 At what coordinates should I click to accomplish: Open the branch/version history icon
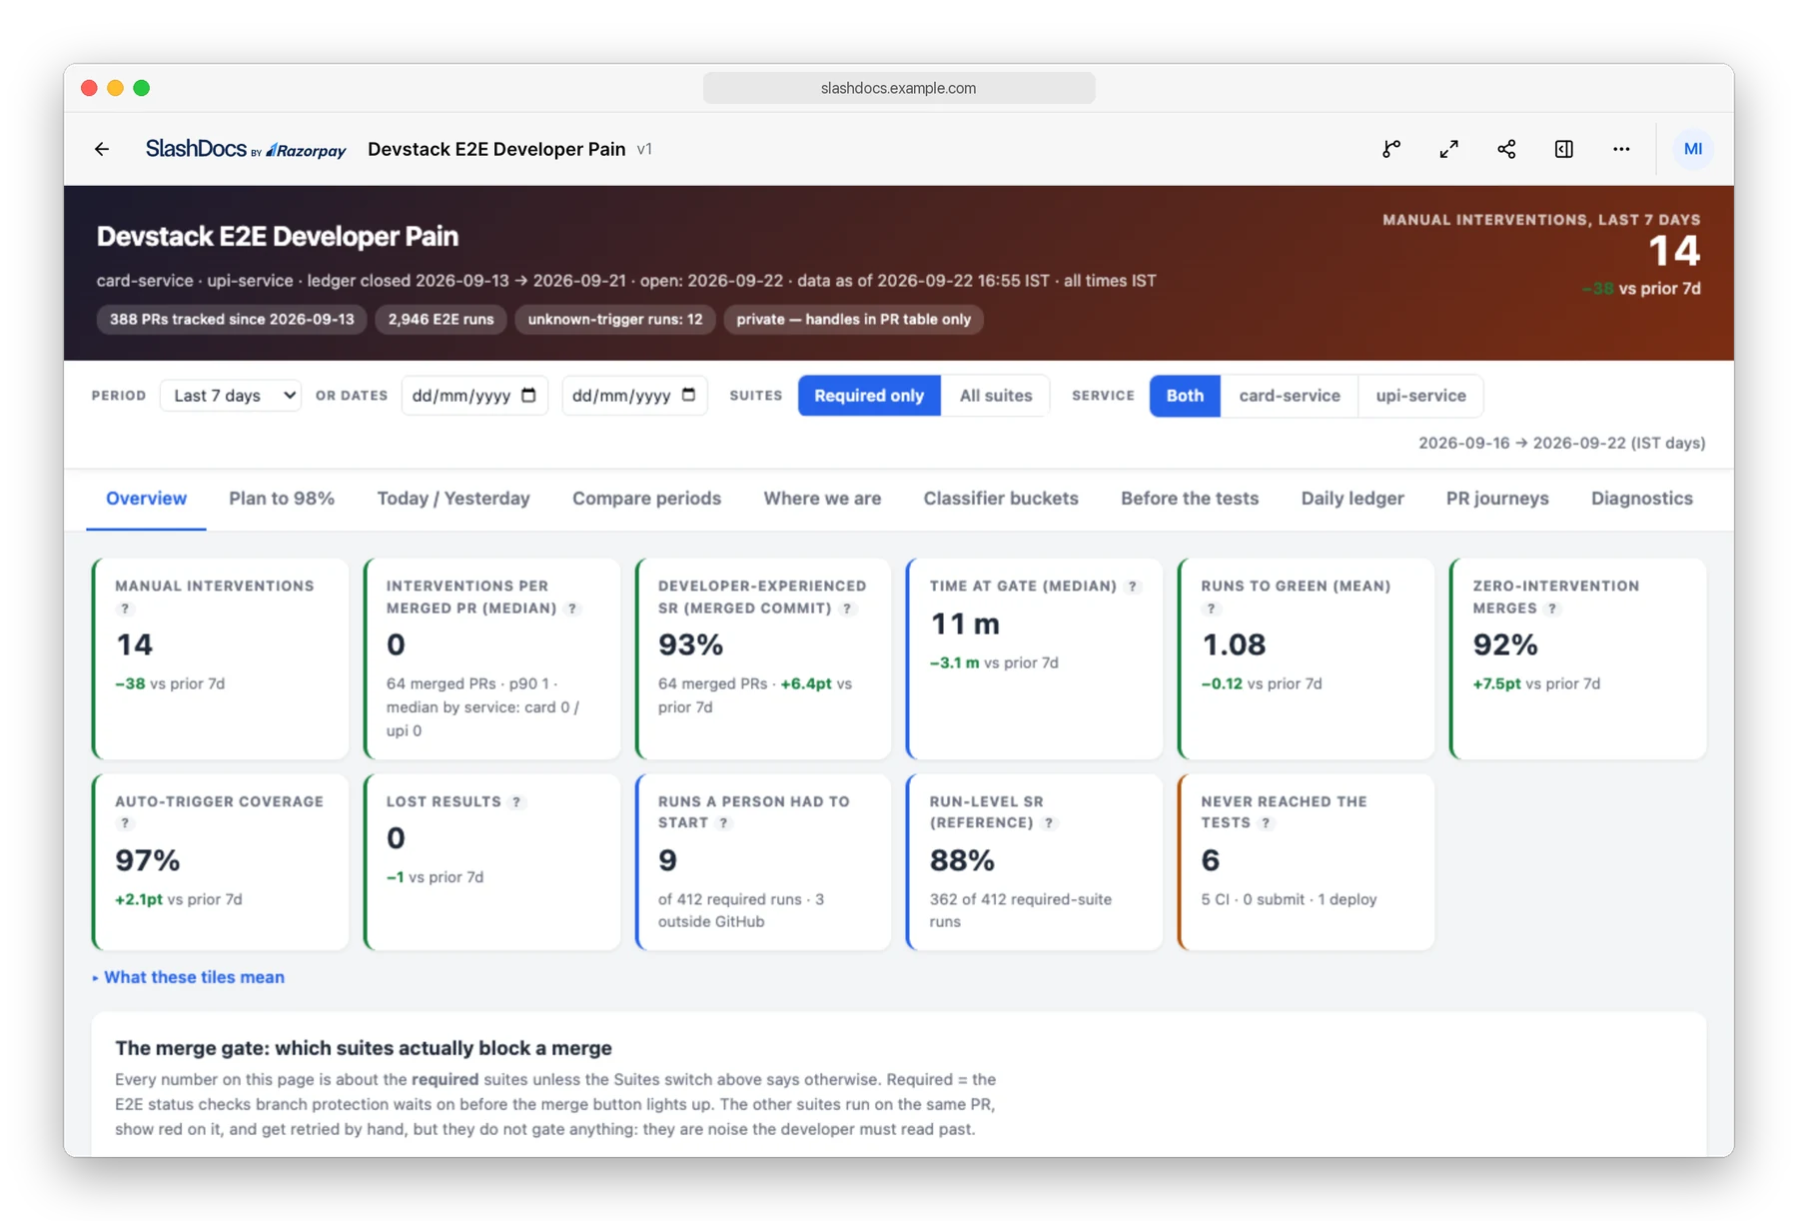click(x=1390, y=149)
